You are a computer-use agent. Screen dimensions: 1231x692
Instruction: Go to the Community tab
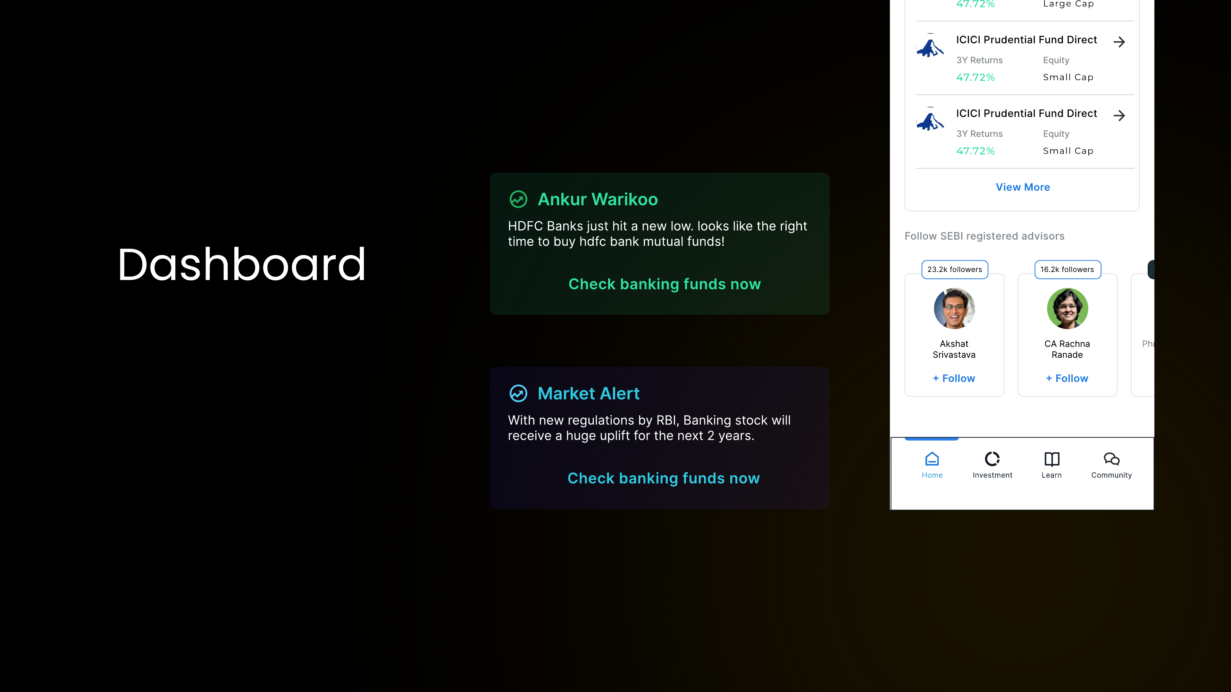(1111, 465)
